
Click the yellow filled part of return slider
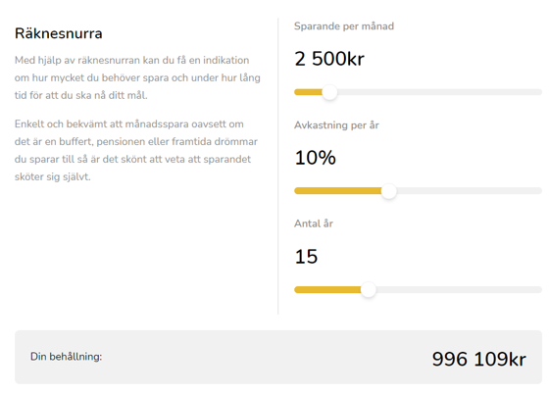338,191
